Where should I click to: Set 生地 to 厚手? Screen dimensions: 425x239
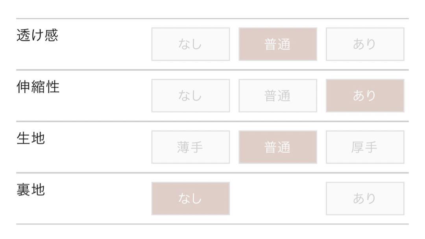point(365,147)
